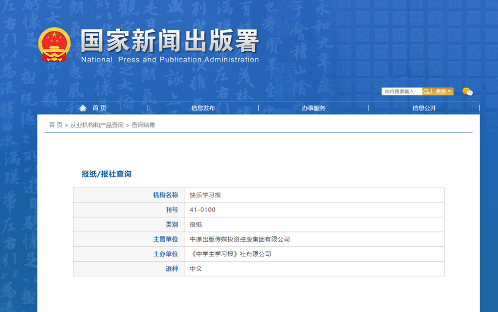Click the 报纸/报社查询 heading
Screen dimensions: 498x312
pos(106,174)
